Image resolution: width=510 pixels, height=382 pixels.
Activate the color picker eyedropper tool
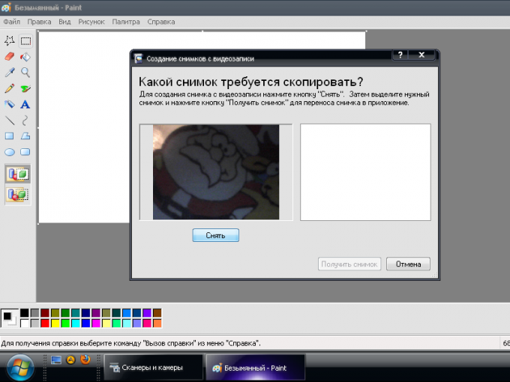point(10,73)
